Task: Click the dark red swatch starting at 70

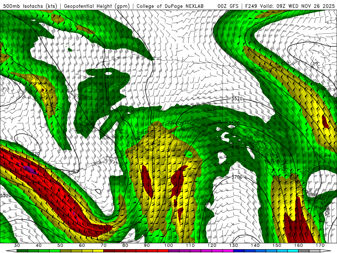Action: tap(109, 251)
